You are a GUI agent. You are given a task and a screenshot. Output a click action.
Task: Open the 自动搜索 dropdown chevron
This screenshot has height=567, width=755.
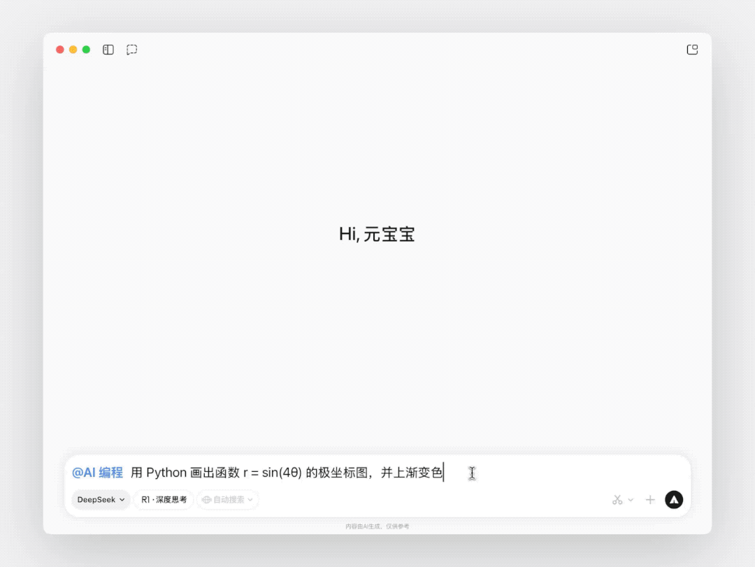(x=250, y=499)
